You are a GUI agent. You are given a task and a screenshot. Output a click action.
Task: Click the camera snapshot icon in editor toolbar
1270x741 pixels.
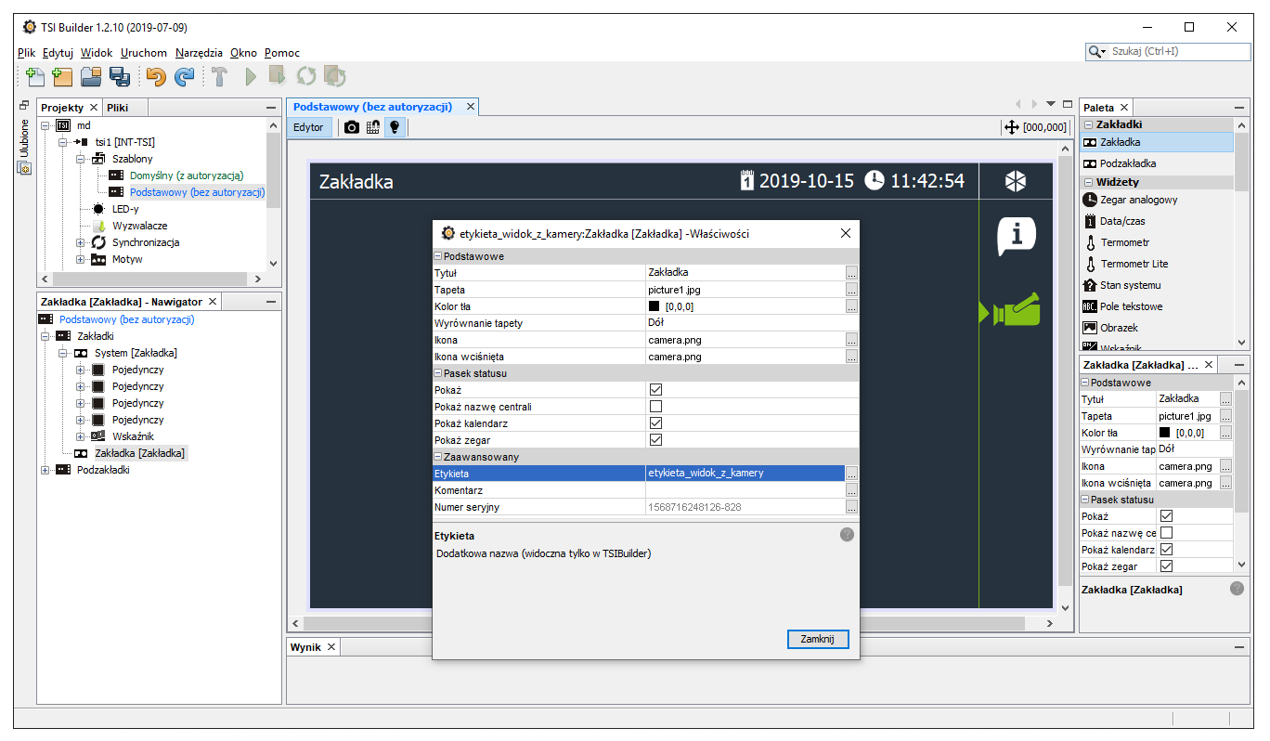coord(352,127)
